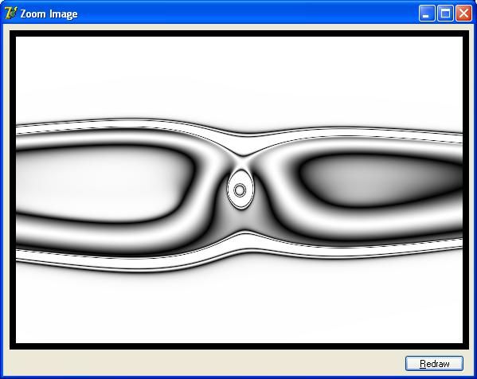Click the X-shaped crossing point above the oval

coord(243,156)
